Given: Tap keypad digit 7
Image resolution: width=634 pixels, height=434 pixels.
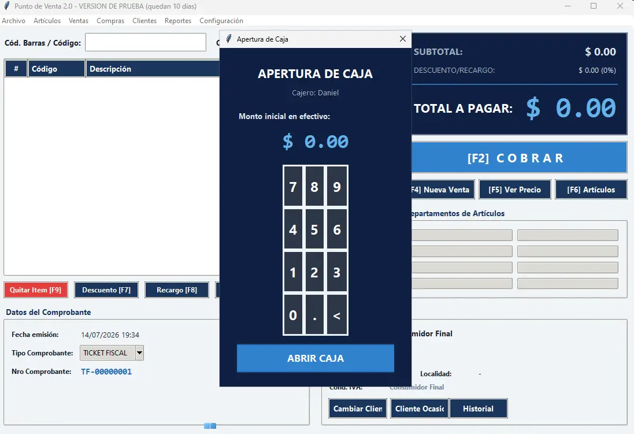Looking at the screenshot, I should point(293,187).
